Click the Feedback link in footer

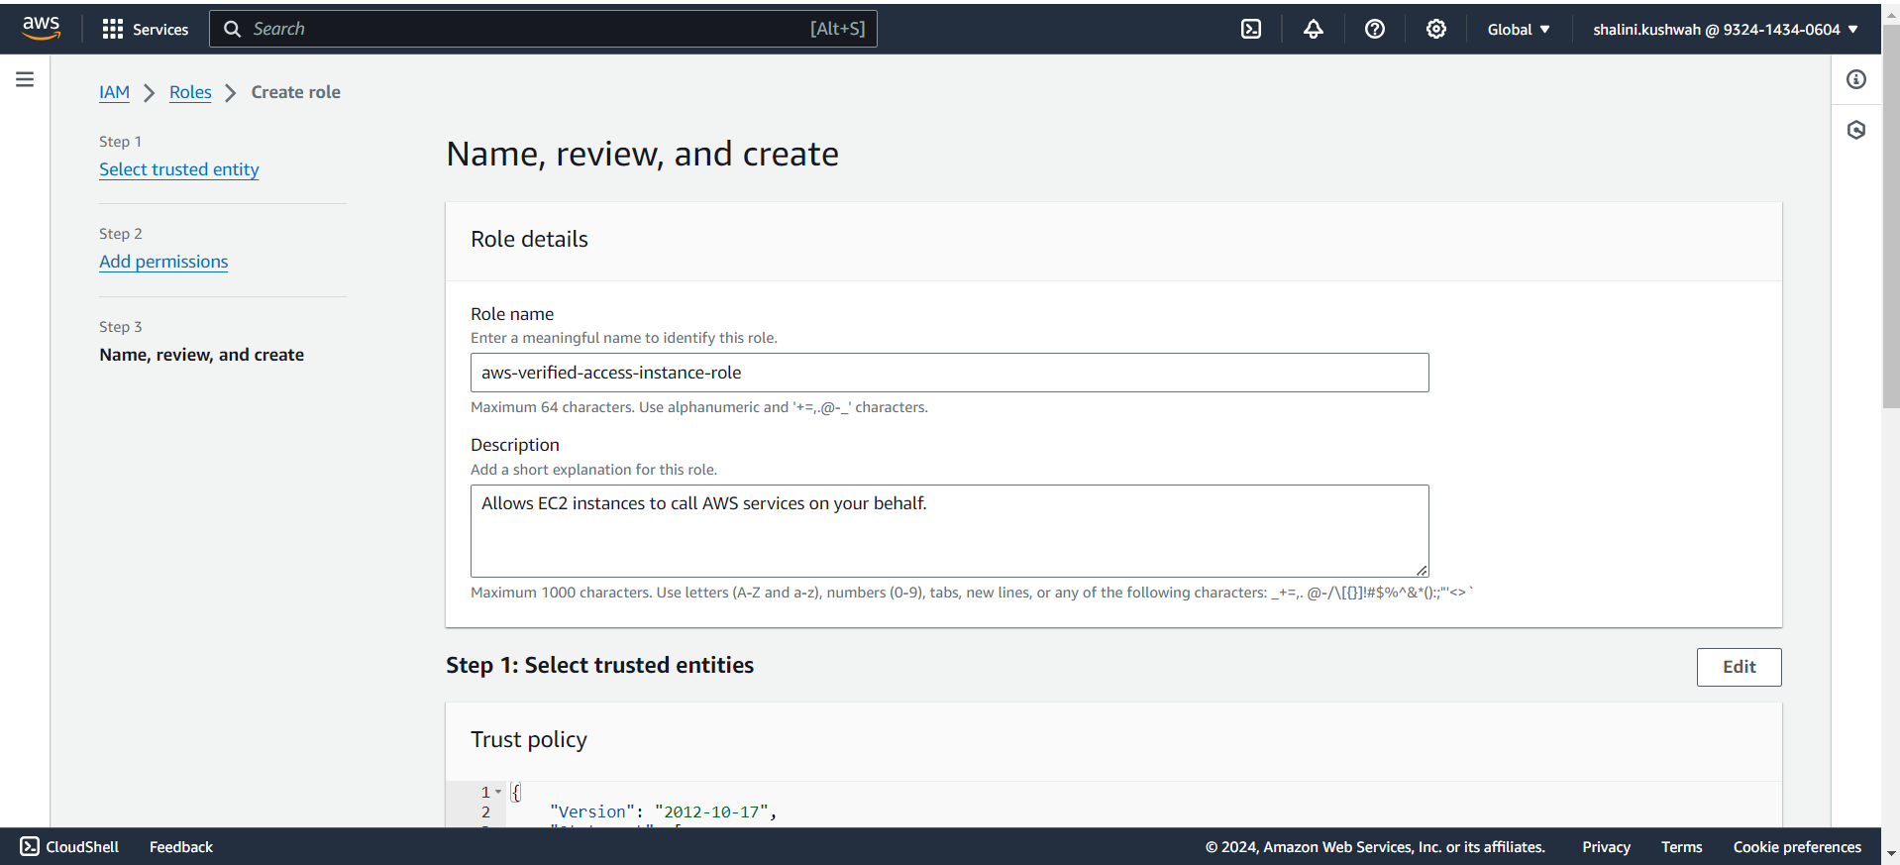(x=181, y=846)
